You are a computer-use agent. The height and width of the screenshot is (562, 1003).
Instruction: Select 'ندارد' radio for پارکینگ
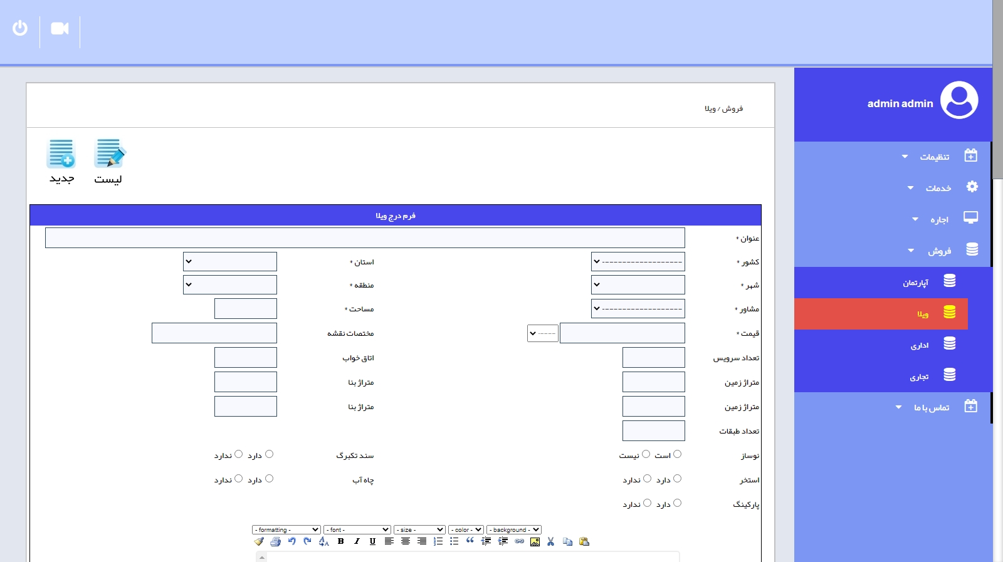point(647,503)
